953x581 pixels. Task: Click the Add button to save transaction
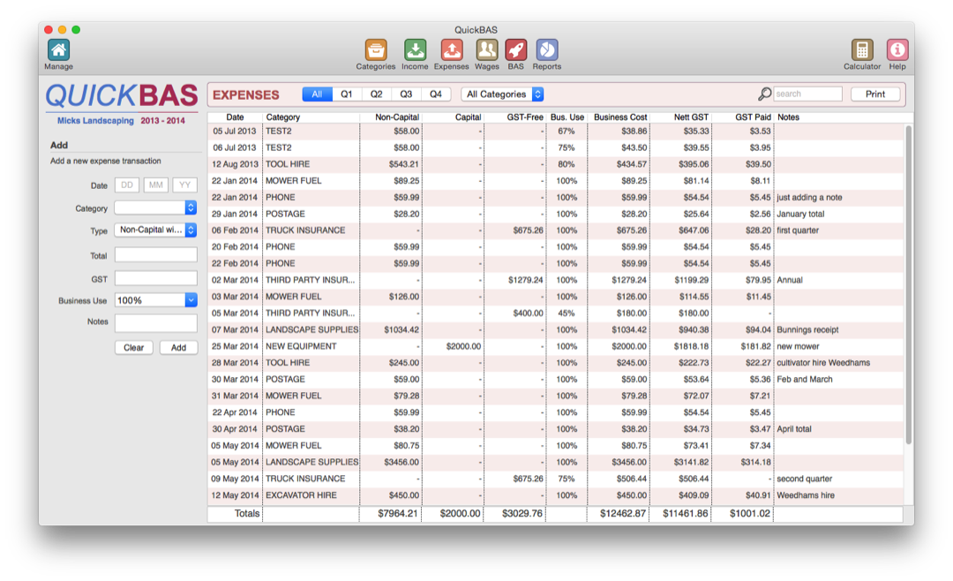(178, 347)
